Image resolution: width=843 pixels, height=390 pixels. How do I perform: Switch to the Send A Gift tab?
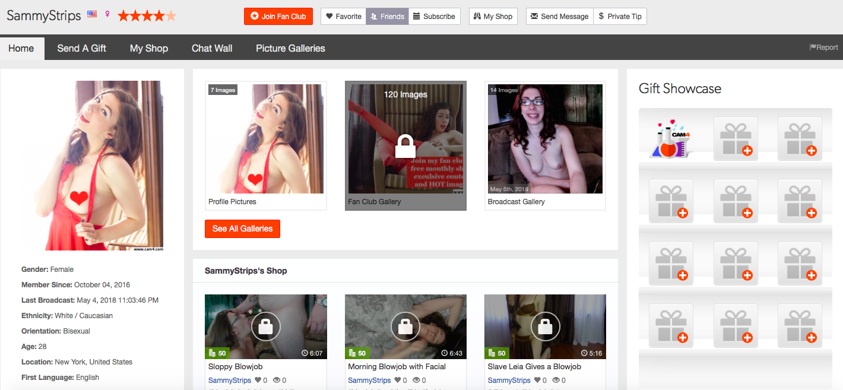(x=82, y=49)
